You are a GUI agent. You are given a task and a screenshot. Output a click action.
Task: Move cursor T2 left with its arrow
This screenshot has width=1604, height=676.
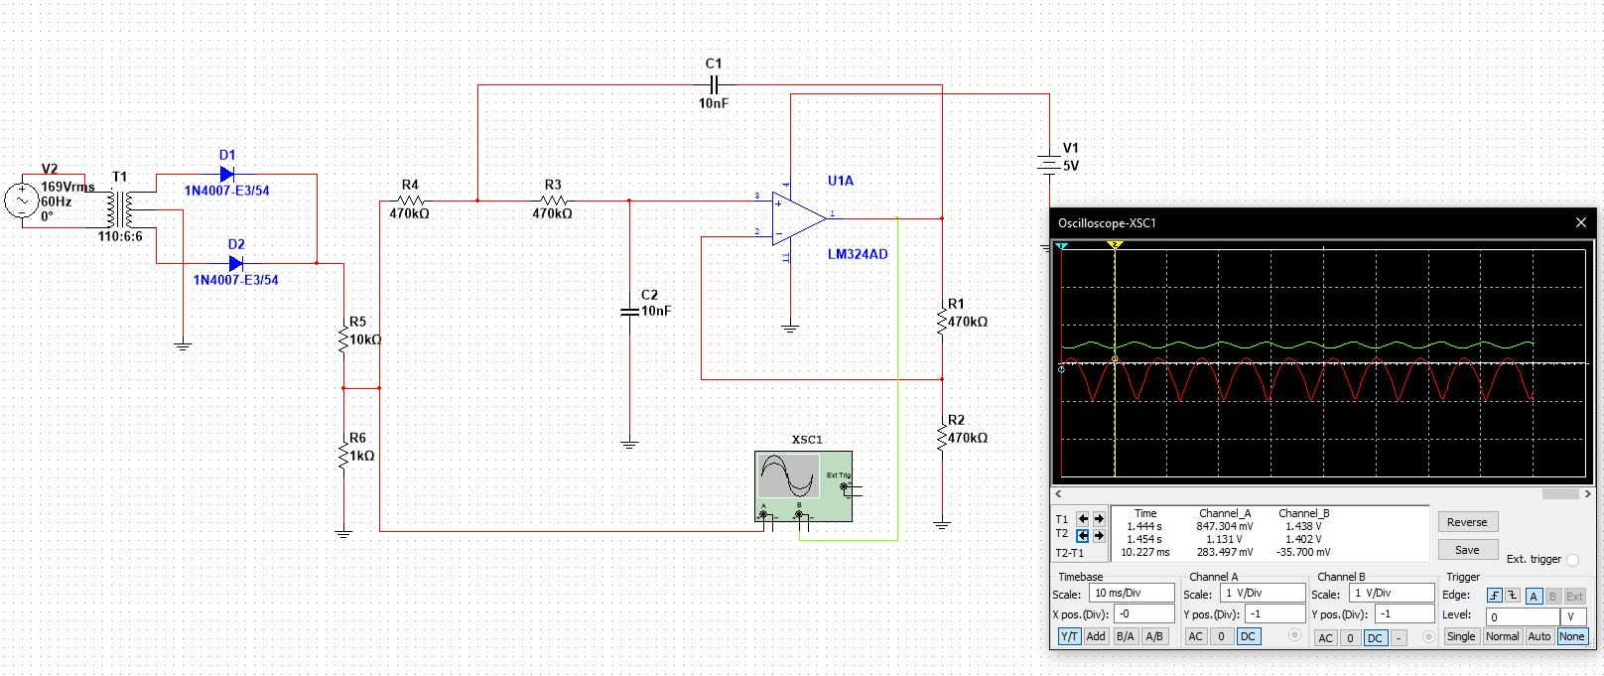point(1083,536)
